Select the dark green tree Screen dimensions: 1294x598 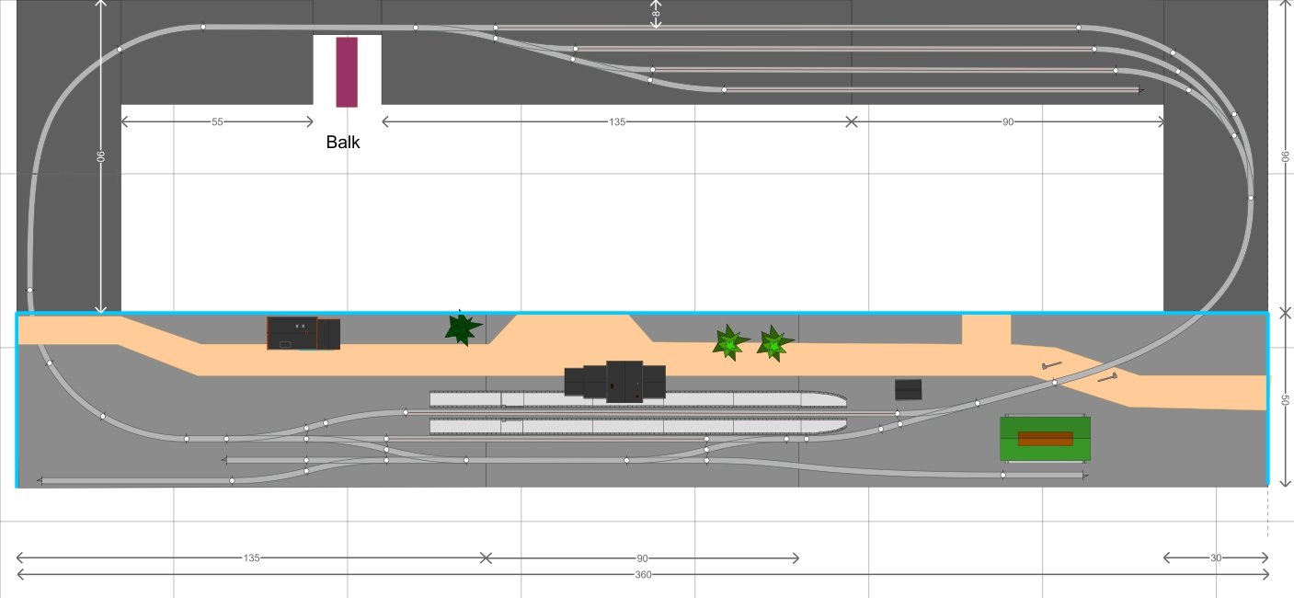click(x=462, y=328)
